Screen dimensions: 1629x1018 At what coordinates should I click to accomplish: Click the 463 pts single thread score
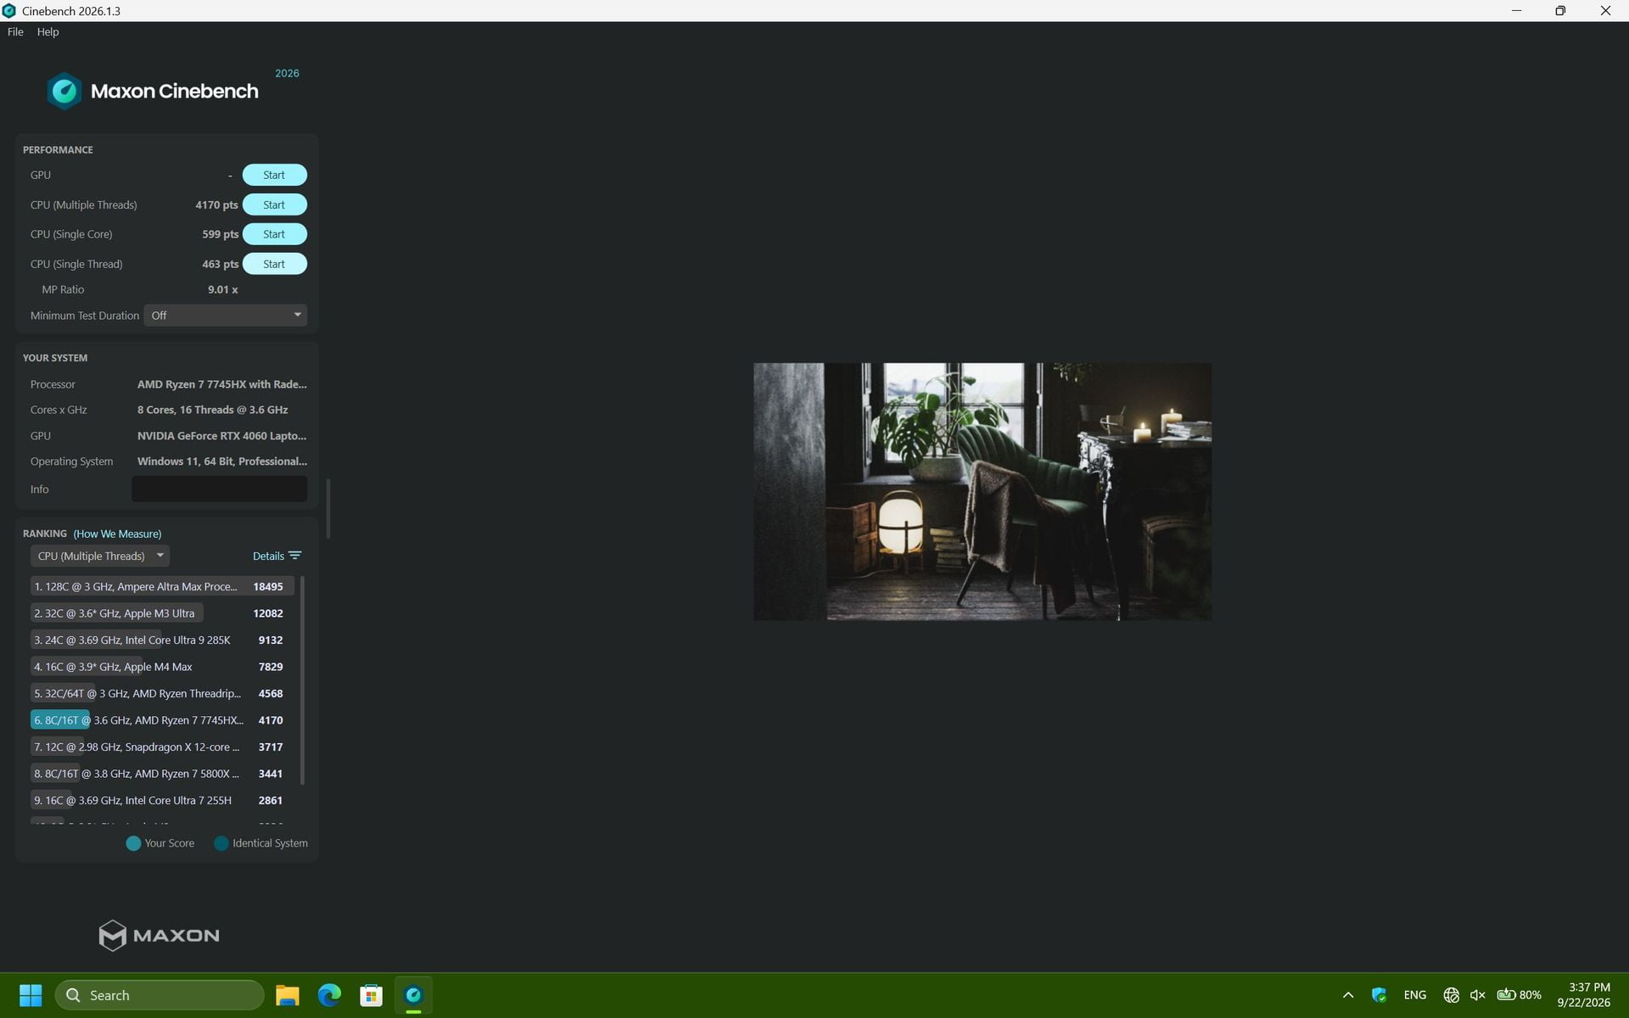[220, 264]
